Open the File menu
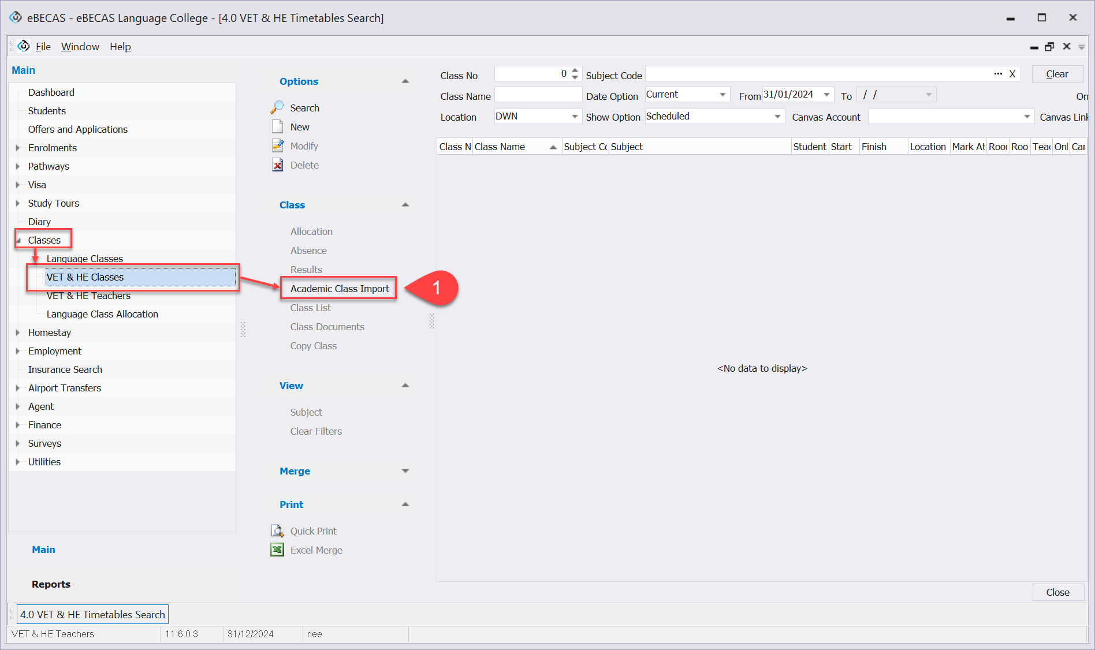 pyautogui.click(x=43, y=47)
